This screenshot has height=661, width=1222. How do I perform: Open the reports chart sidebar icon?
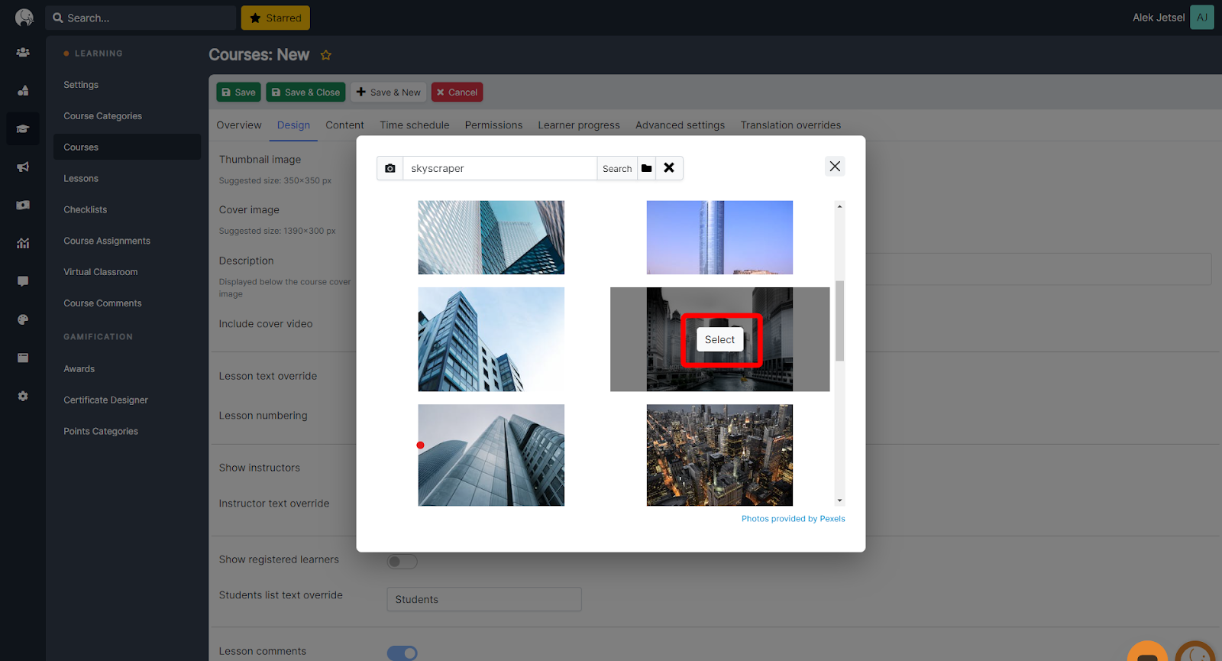(23, 243)
